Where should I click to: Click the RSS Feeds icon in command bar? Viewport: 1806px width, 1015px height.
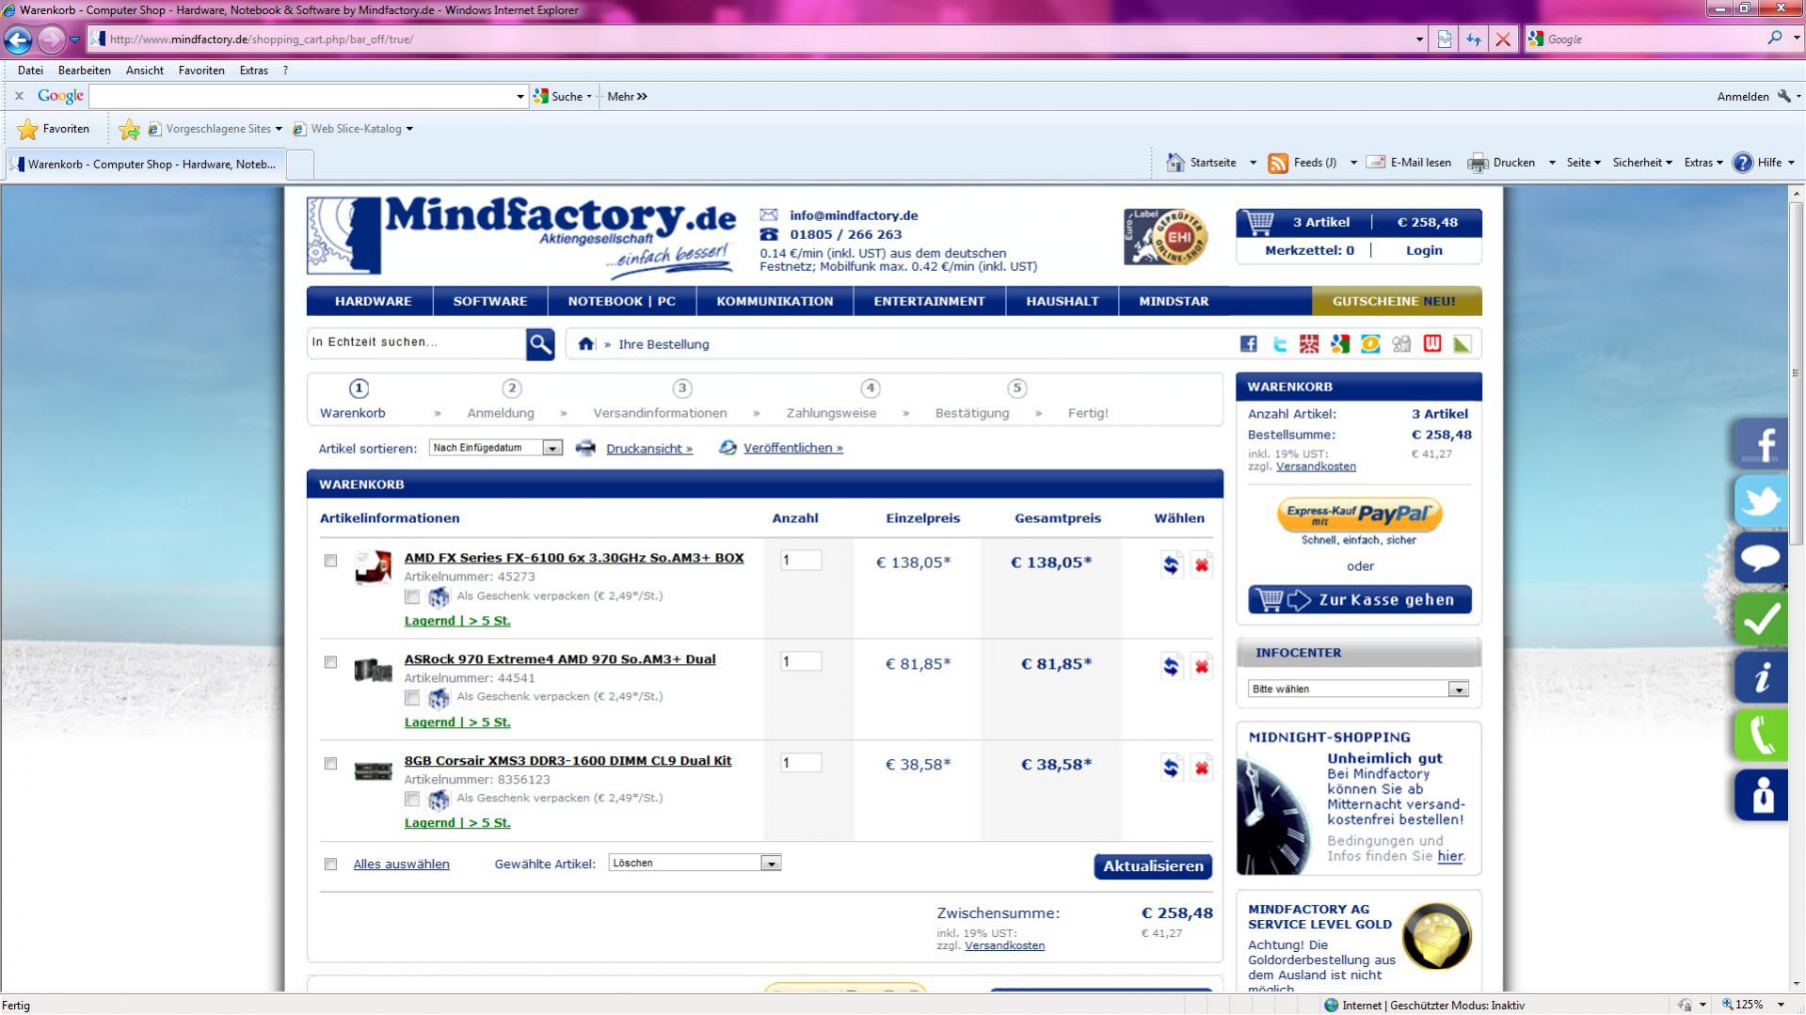pos(1278,163)
